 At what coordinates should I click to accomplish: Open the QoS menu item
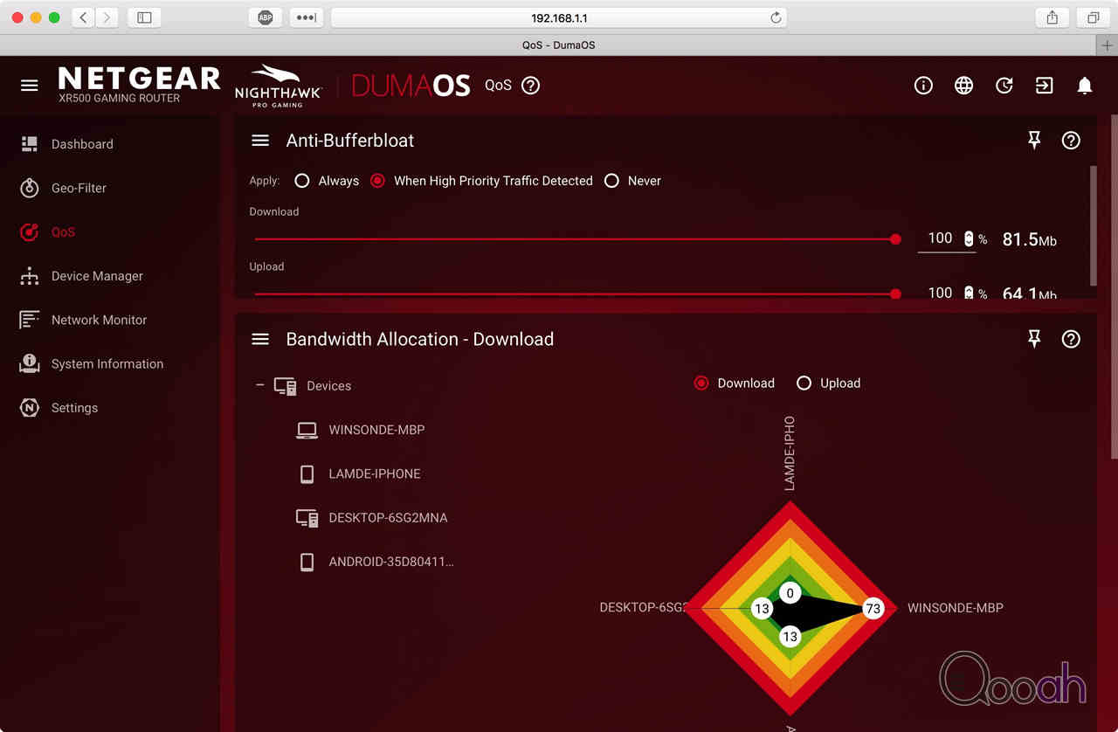click(x=63, y=232)
